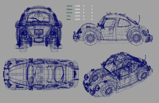
Task: Click the top-view wireframe of the car
Action: tap(41, 74)
